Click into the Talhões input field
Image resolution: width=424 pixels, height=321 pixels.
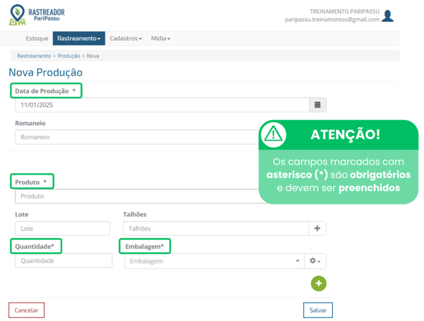(x=216, y=228)
